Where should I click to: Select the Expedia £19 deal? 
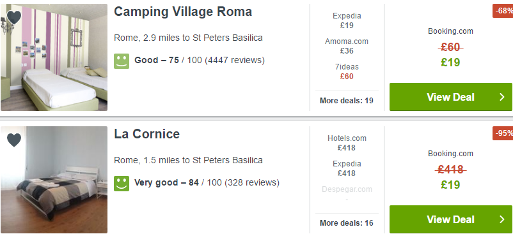coord(347,20)
